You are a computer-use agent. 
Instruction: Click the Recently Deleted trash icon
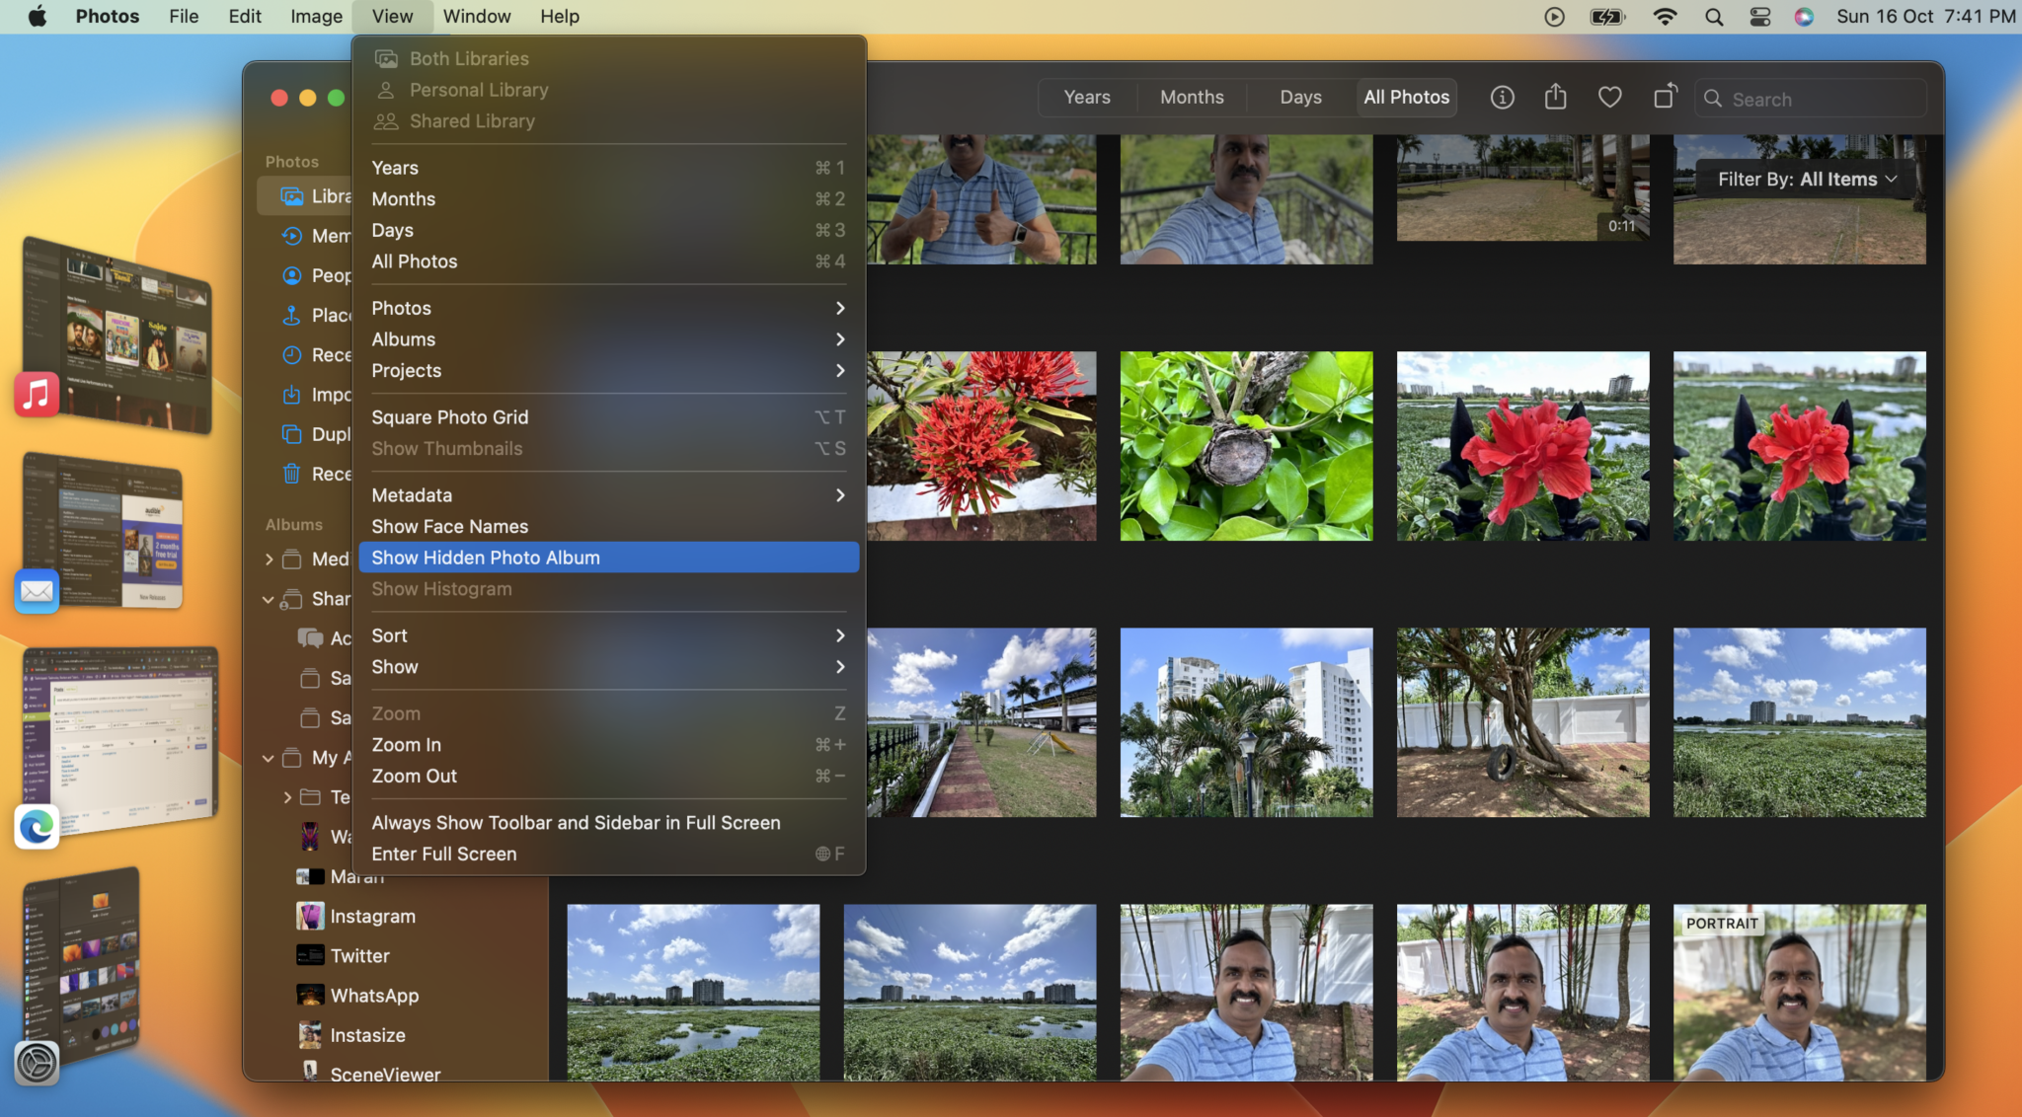coord(292,474)
